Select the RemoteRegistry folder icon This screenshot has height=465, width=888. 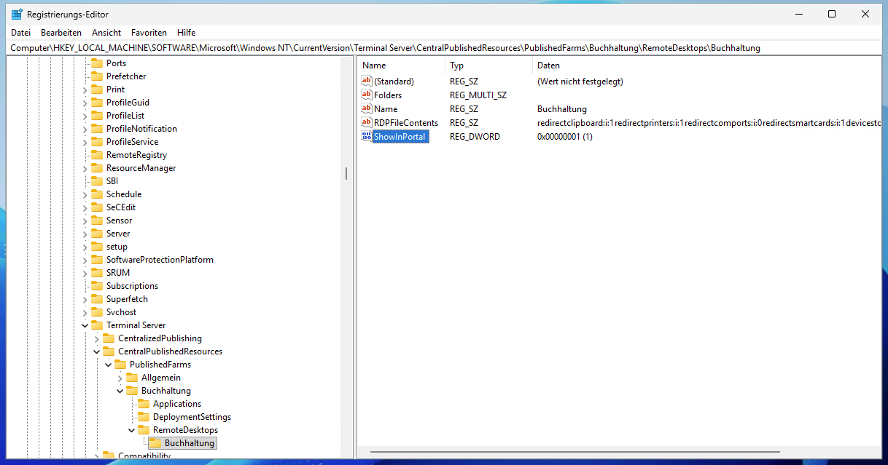tap(96, 155)
